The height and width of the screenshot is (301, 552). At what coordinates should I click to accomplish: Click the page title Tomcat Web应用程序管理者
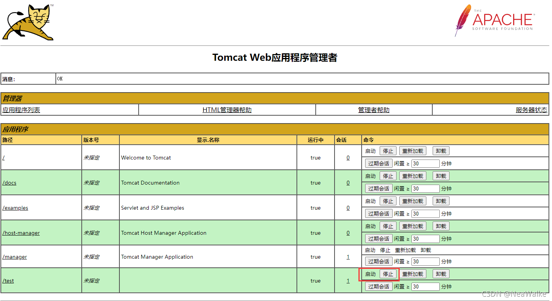275,58
